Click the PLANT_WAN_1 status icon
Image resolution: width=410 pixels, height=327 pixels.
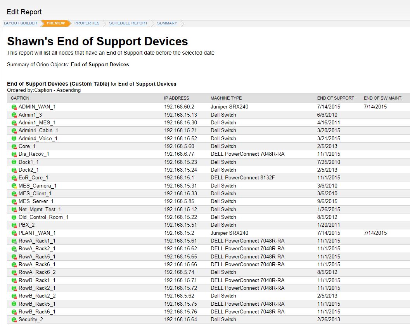tap(14, 233)
